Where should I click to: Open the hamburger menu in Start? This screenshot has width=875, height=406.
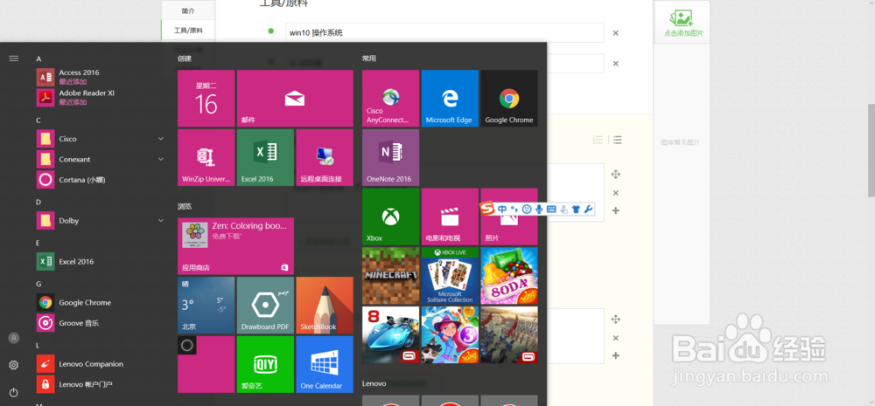pyautogui.click(x=14, y=58)
